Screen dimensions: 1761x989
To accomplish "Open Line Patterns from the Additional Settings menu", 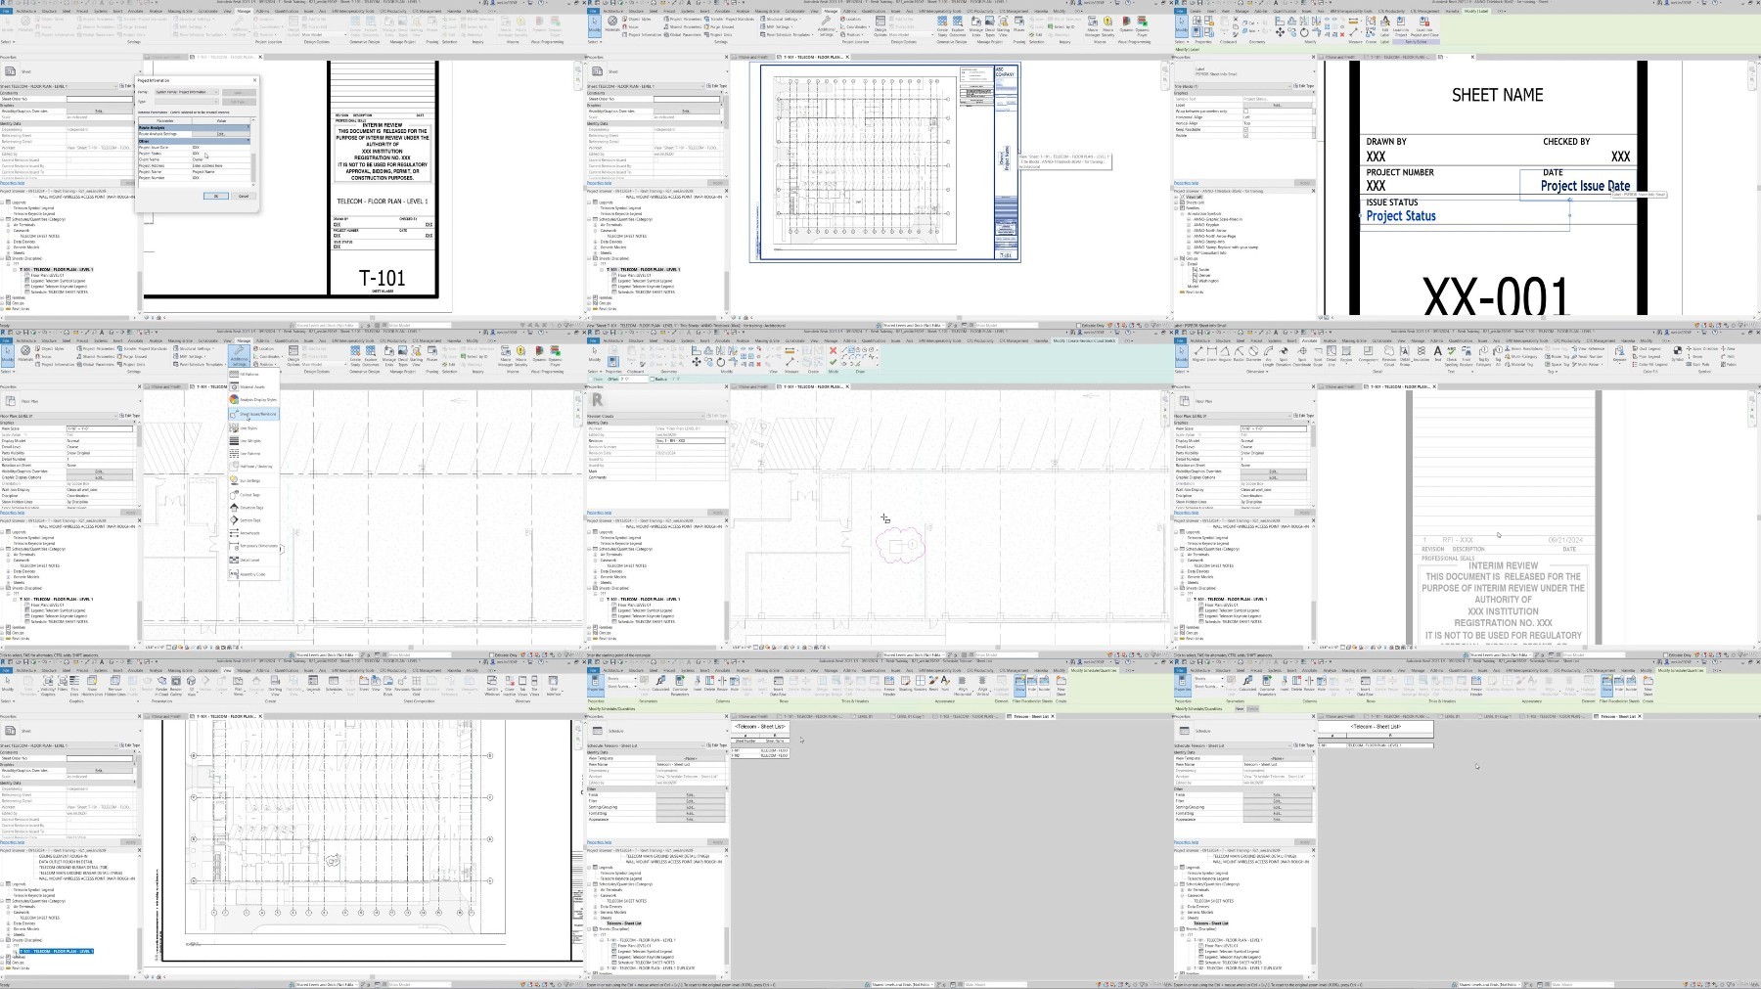I will click(x=254, y=453).
